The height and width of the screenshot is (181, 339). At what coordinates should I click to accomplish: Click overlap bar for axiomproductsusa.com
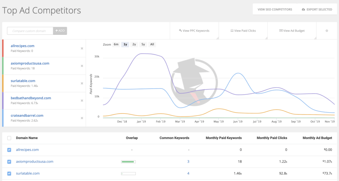pos(128,162)
